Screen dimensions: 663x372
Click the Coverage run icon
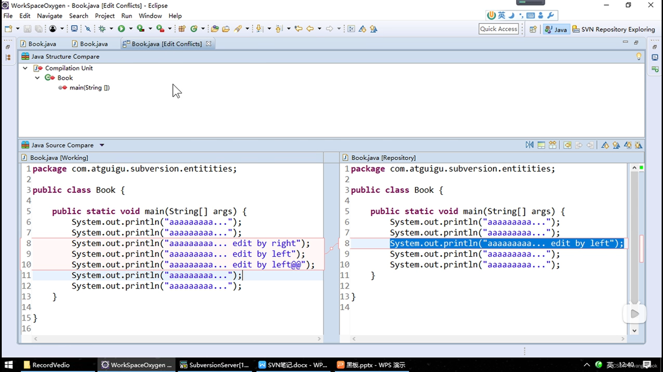[x=141, y=29]
